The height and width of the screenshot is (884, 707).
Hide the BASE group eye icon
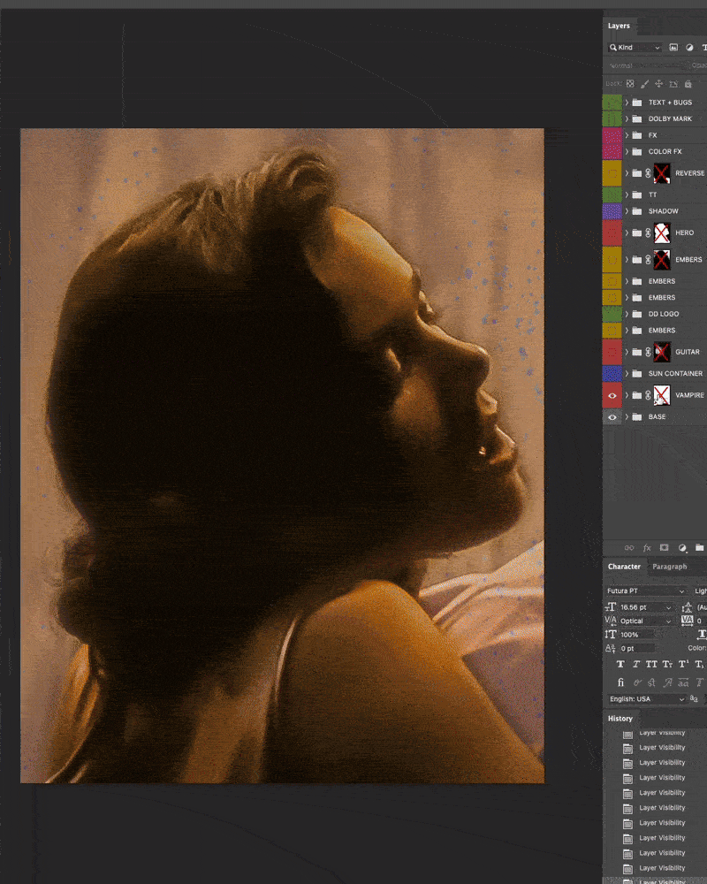coord(612,416)
